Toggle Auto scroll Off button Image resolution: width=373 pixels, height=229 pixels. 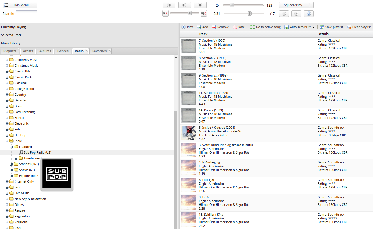298,27
